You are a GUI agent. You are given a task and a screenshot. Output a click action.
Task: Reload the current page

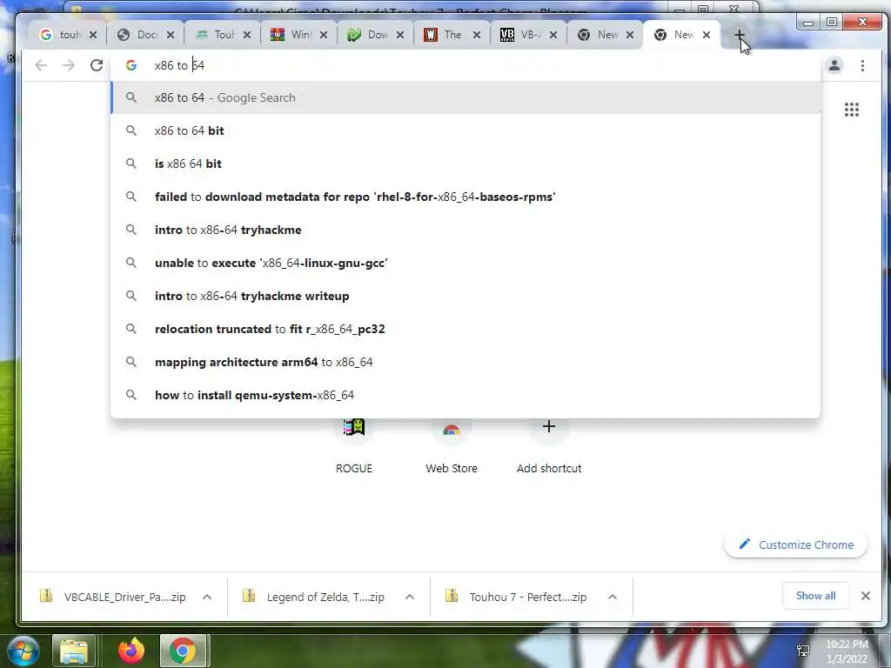[x=97, y=65]
